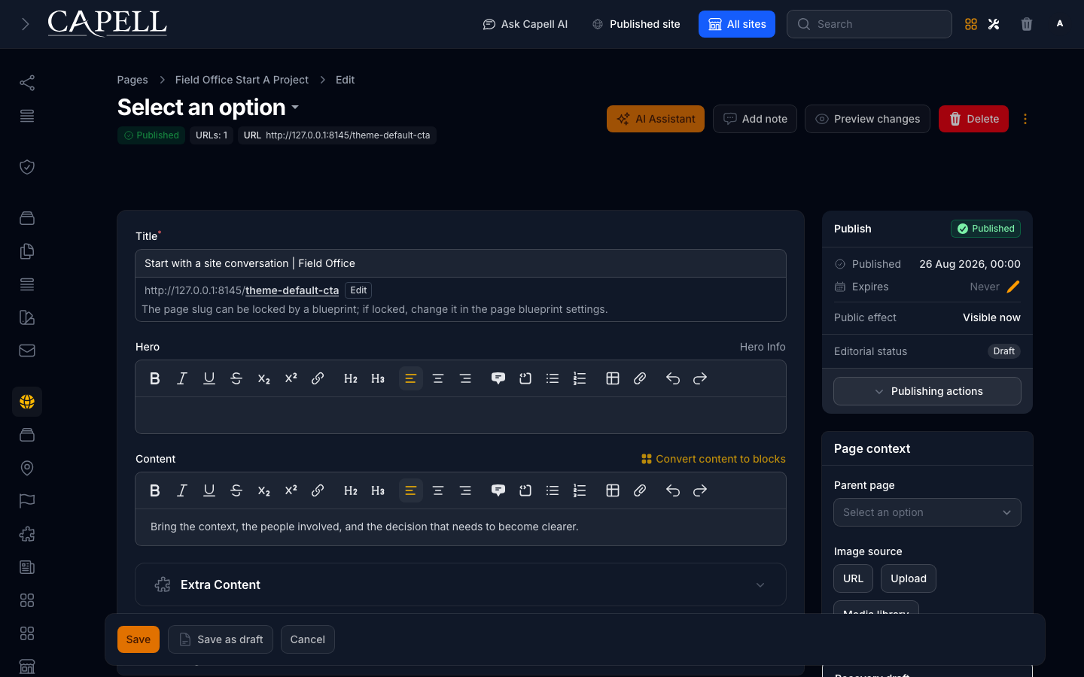Open the location pin item in the sidebar
This screenshot has height=677, width=1084.
27,468
